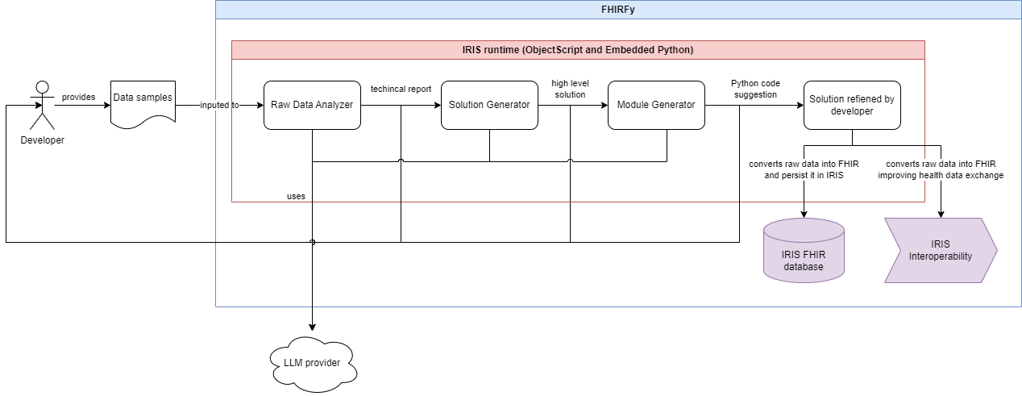Image resolution: width=1022 pixels, height=396 pixels.
Task: Click the Developer stick figure icon
Action: point(42,105)
